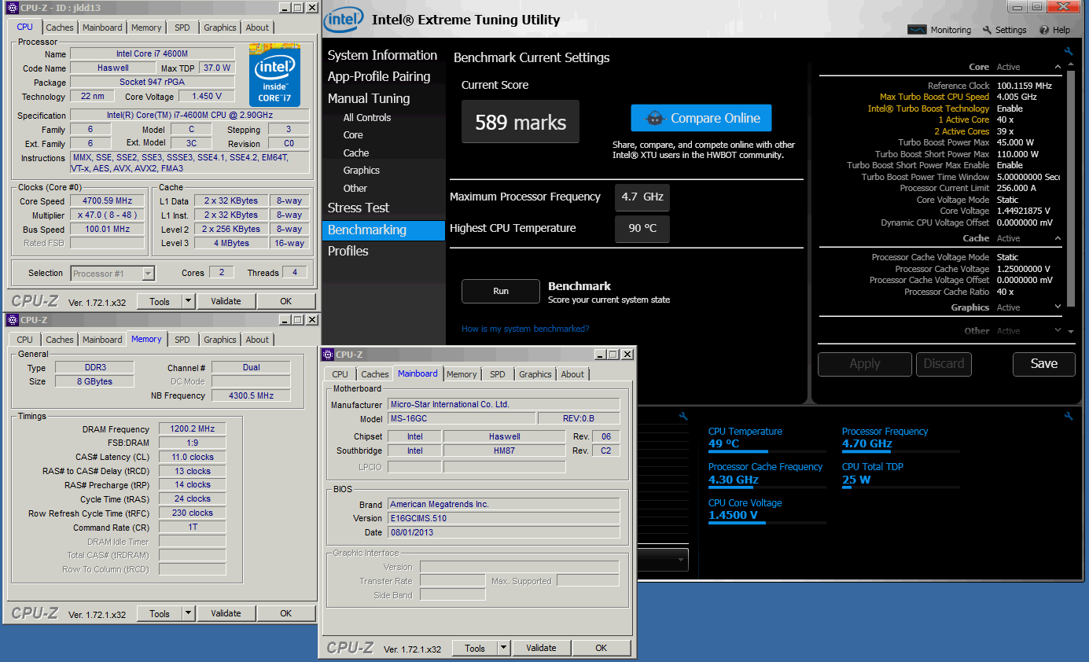Open Profiles in XTU sidebar
The width and height of the screenshot is (1089, 662).
pyautogui.click(x=348, y=251)
